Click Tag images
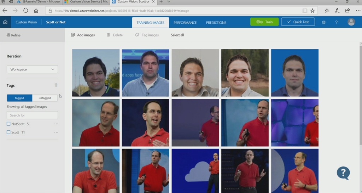The height and width of the screenshot is (193, 362). (147, 35)
